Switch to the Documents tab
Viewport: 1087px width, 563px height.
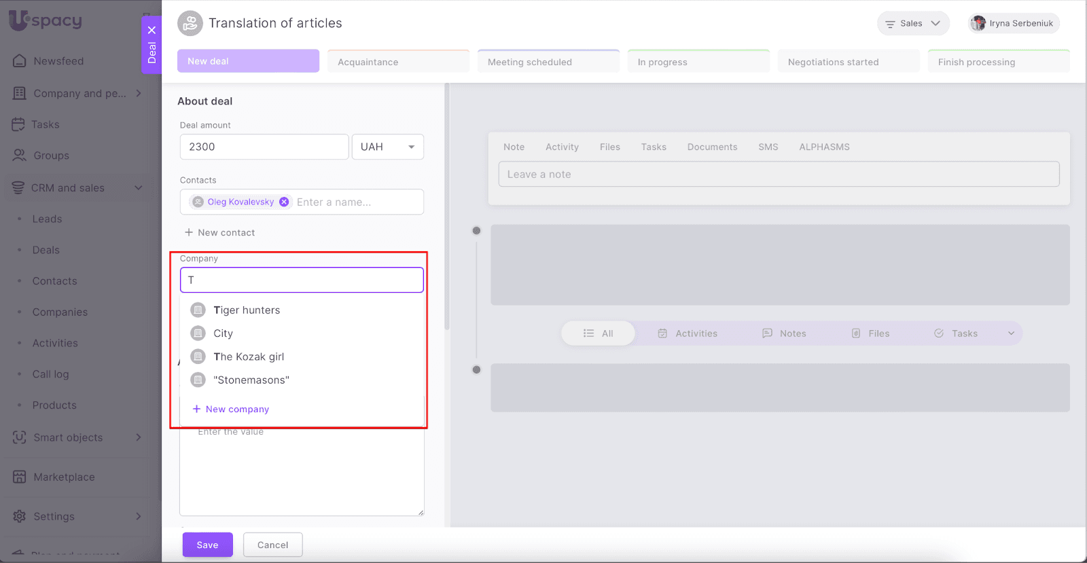coord(712,147)
